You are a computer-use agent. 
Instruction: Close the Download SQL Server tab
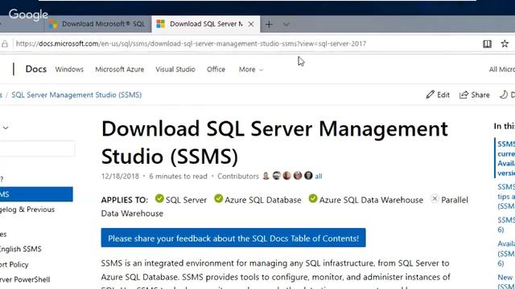coord(251,24)
